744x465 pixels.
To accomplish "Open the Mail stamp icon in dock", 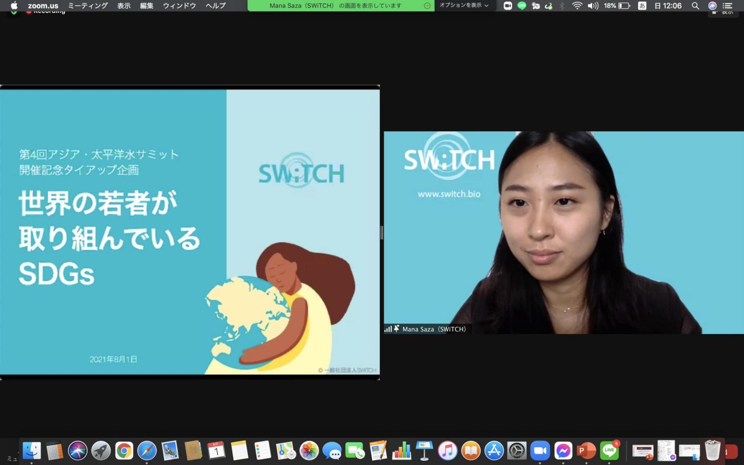I will (170, 450).
